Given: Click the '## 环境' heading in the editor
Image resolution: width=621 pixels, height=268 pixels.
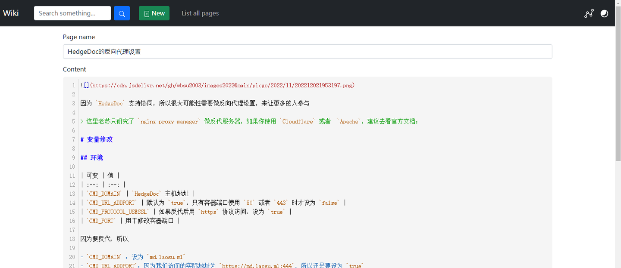Looking at the screenshot, I should (x=91, y=157).
